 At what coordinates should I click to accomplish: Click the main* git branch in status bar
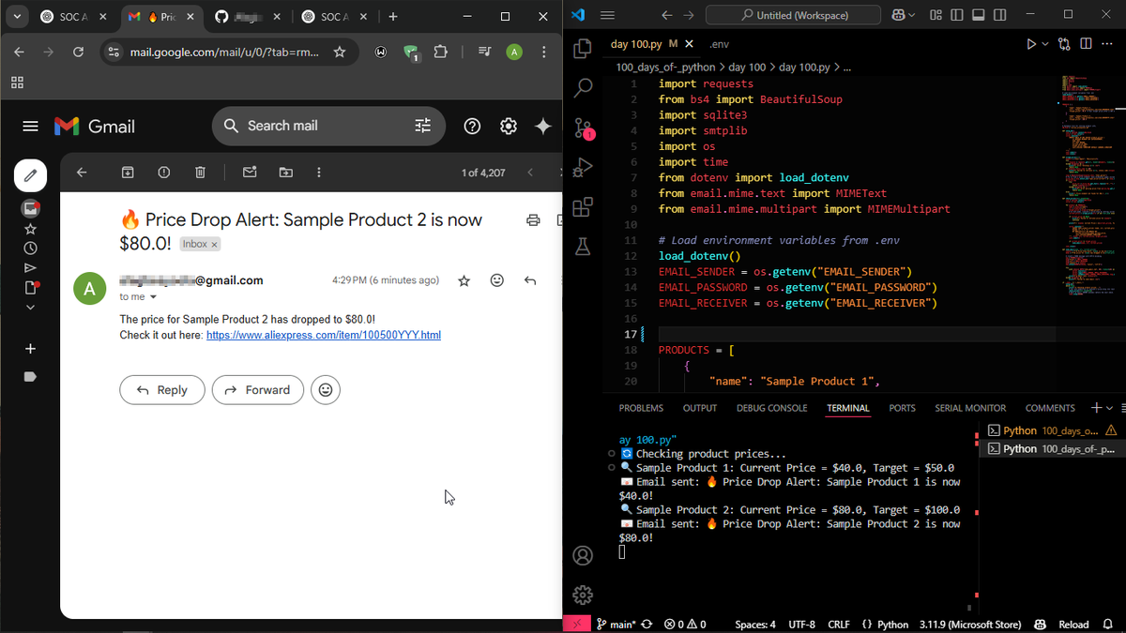click(x=616, y=624)
